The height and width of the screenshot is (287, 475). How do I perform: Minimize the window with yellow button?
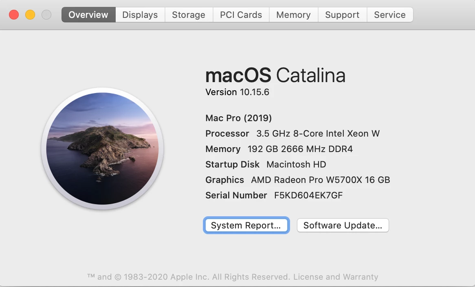click(30, 15)
